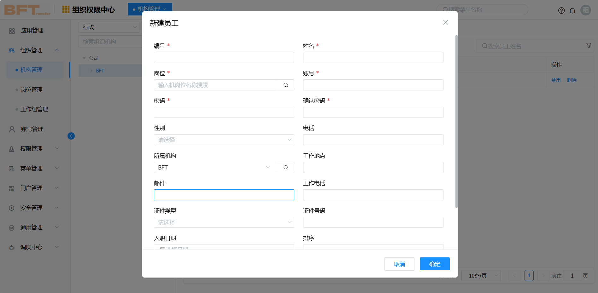598x293 pixels.
Task: Click the app grid icon near 组织权限中心
Action: [66, 9]
